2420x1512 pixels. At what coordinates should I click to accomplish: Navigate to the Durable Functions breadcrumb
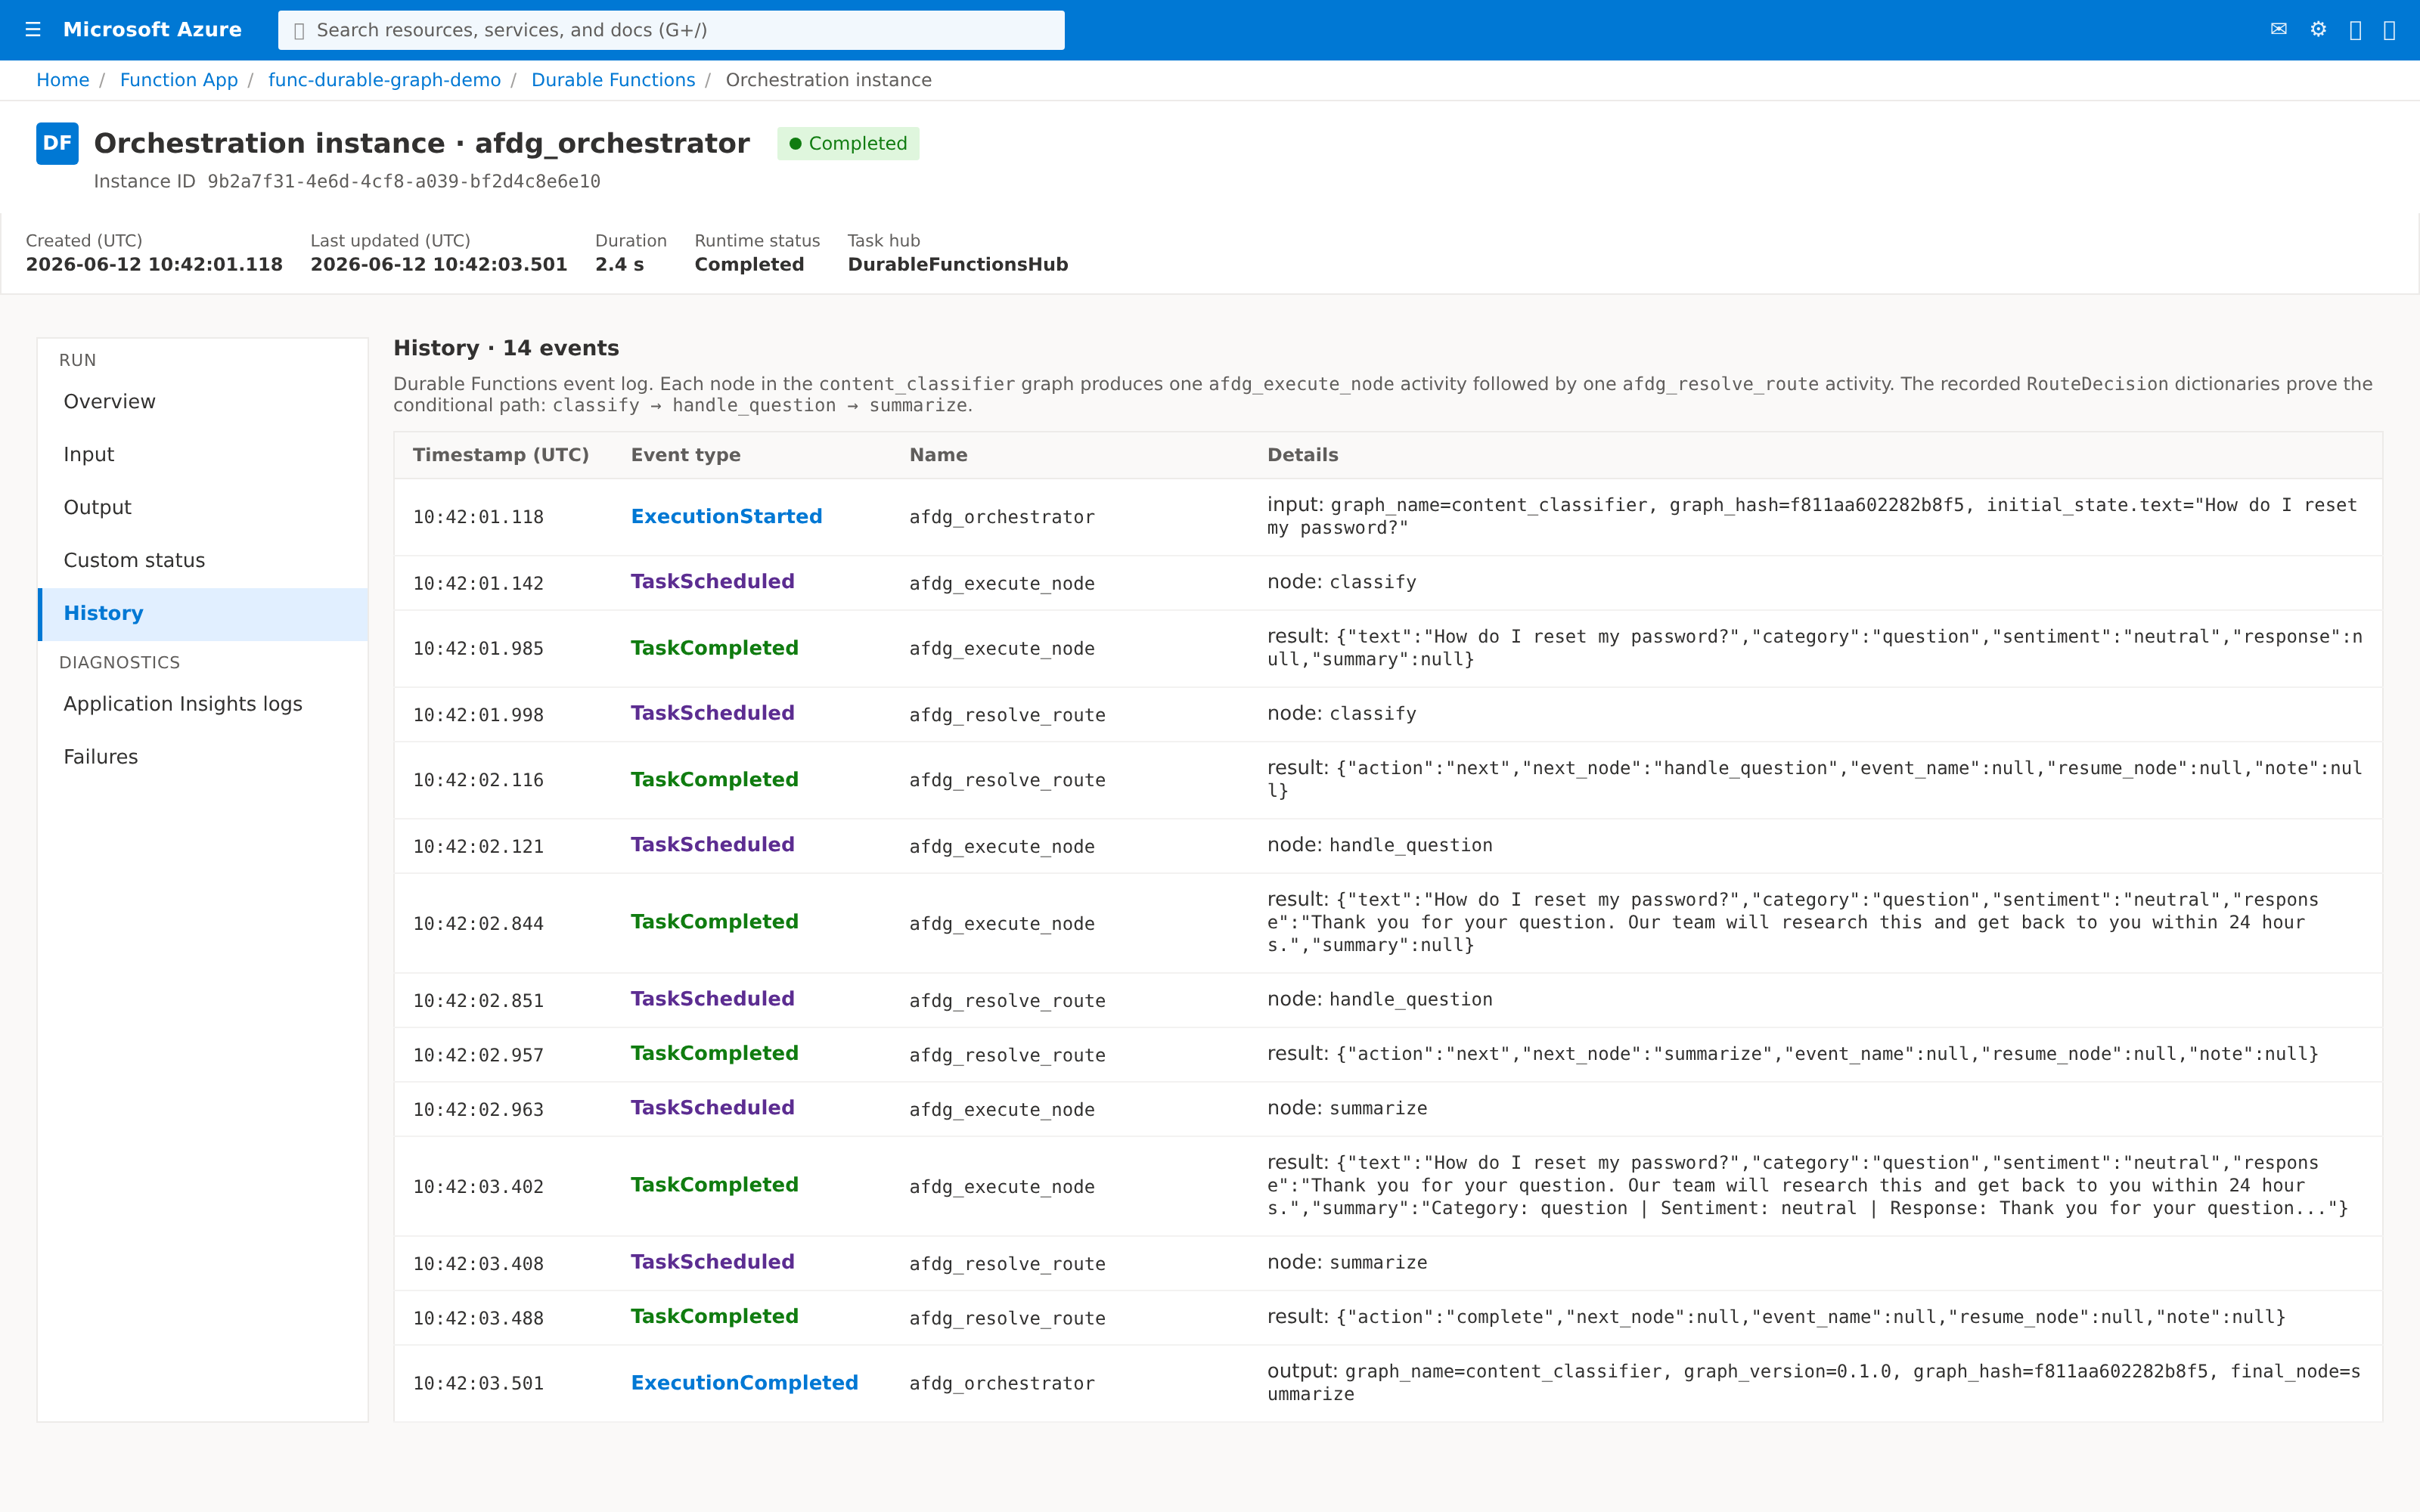pos(613,80)
